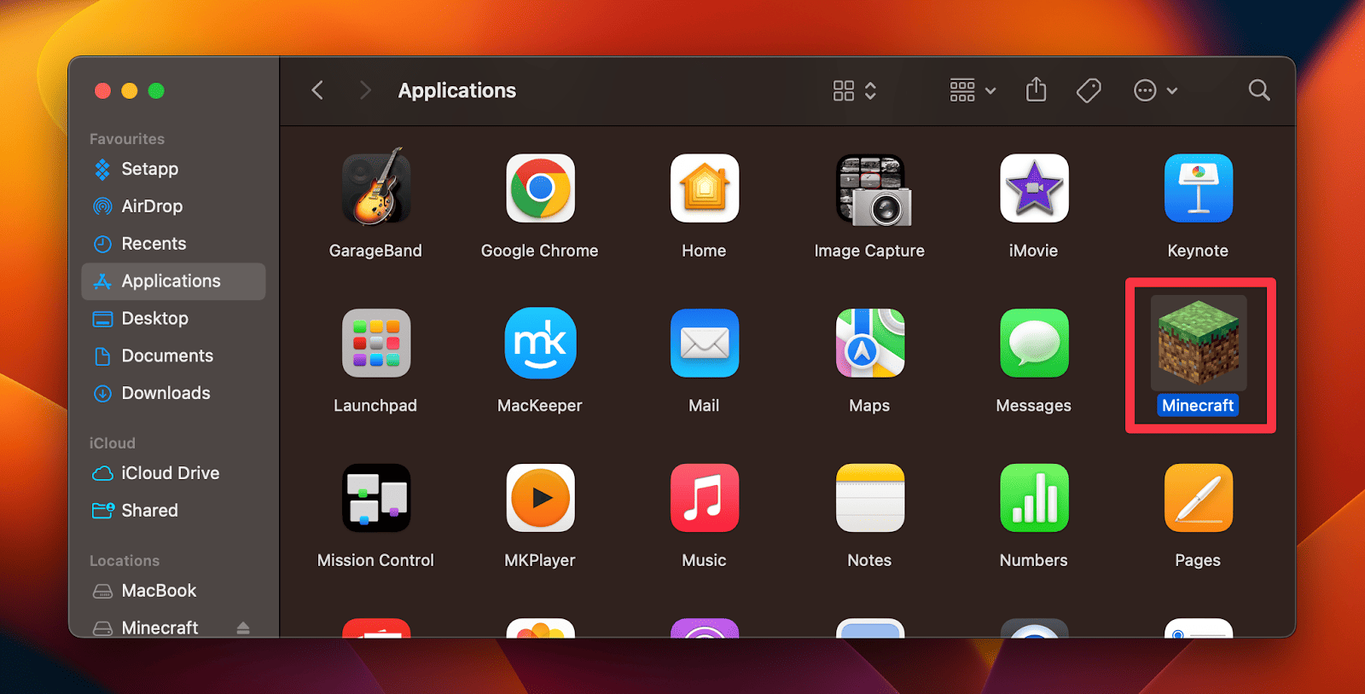This screenshot has width=1365, height=694.
Task: Click the iMovie name label
Action: click(x=1034, y=251)
